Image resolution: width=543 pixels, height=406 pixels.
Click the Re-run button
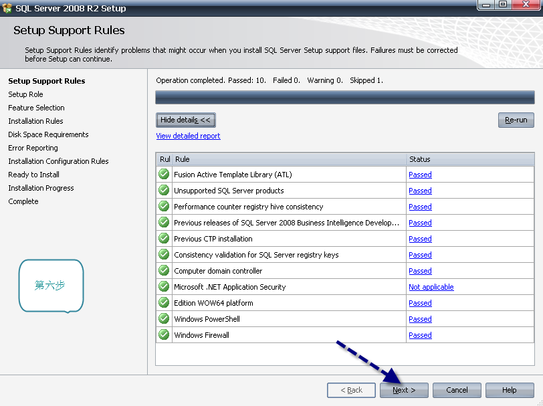coord(516,120)
